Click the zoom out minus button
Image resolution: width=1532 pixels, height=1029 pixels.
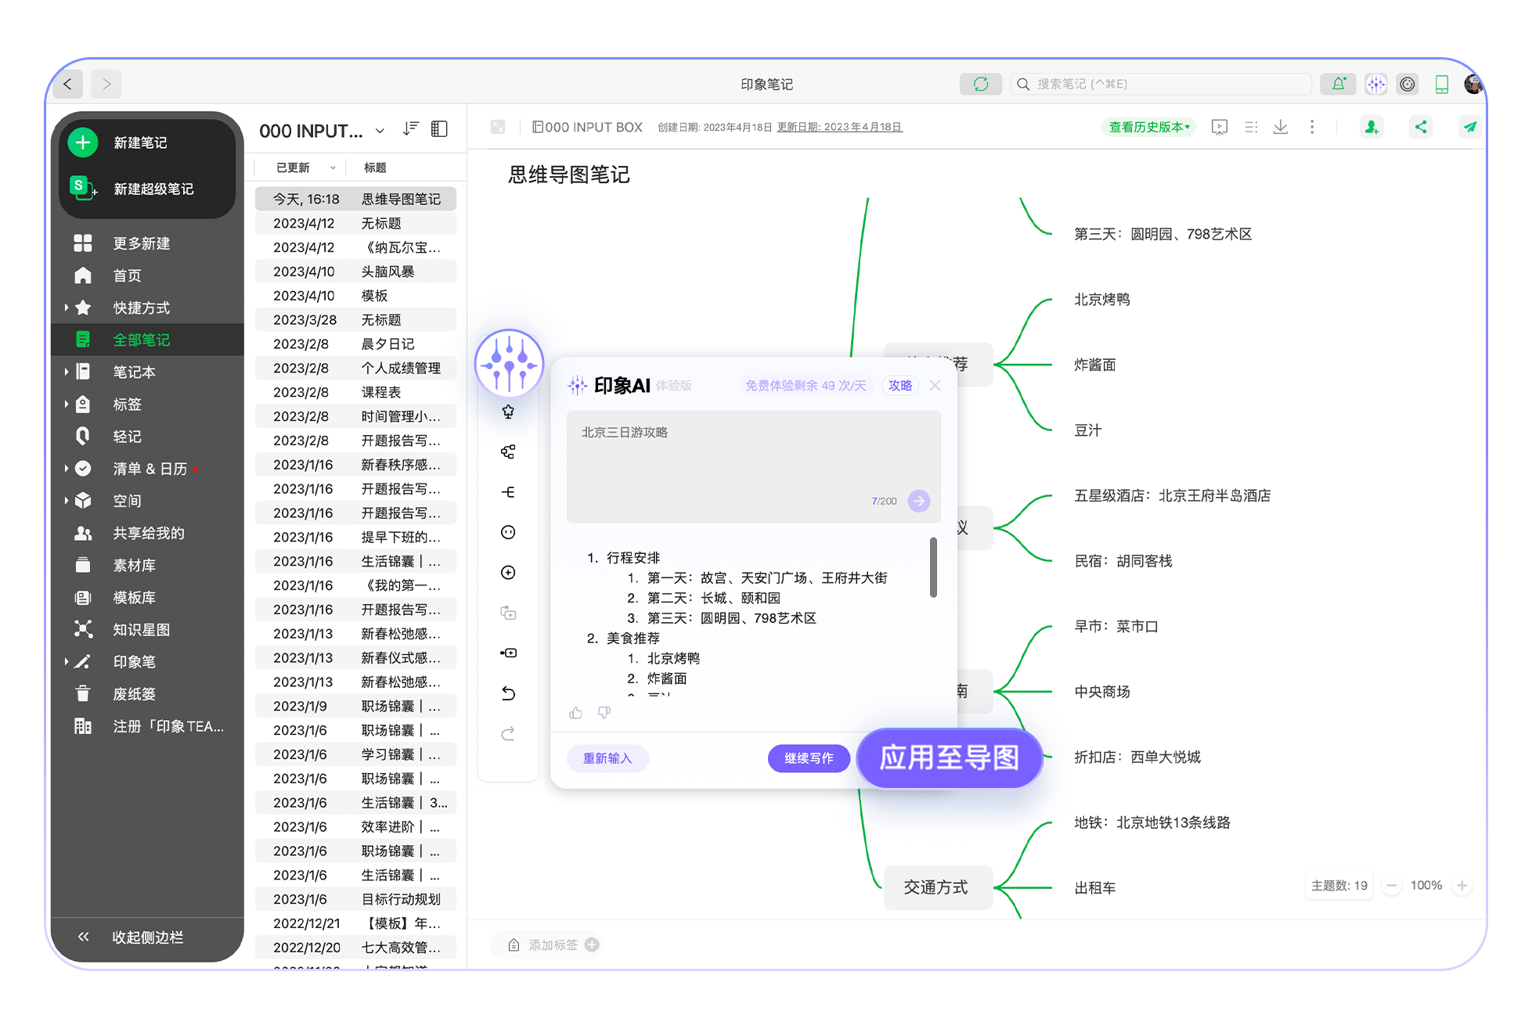(1391, 886)
